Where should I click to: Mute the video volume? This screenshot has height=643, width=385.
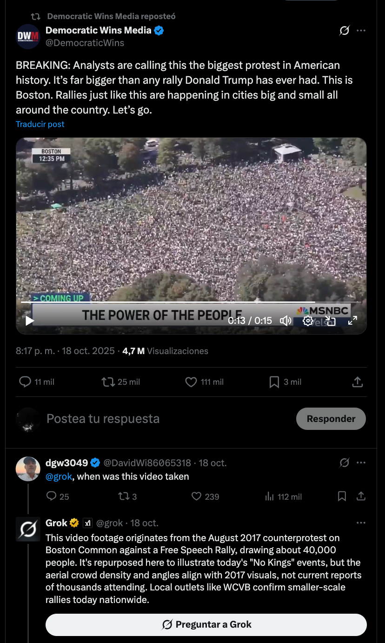285,321
